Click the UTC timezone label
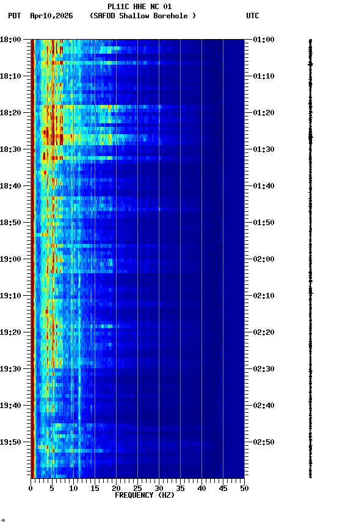Viewport: 337px width, 527px height. (x=253, y=16)
